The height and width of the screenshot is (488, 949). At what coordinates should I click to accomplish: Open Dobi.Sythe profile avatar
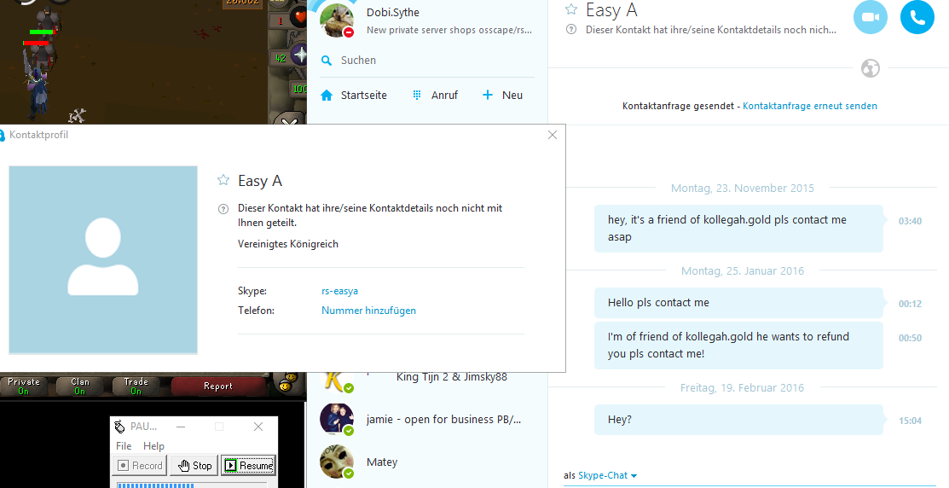(x=337, y=20)
